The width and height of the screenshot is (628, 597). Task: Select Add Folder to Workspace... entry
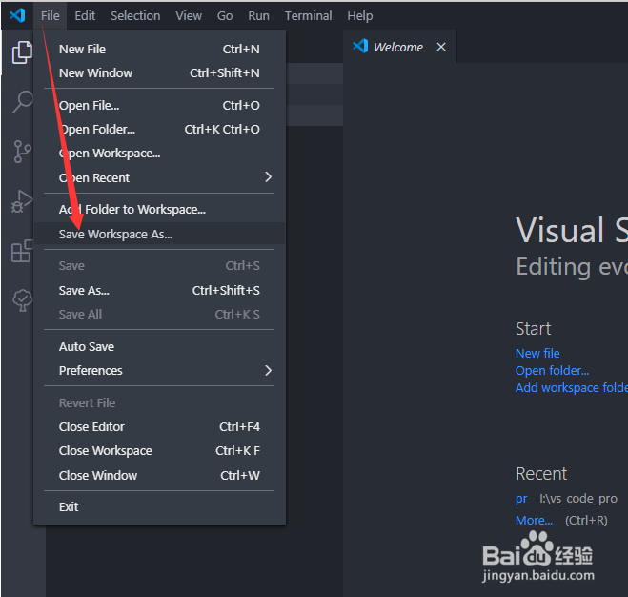point(159,209)
